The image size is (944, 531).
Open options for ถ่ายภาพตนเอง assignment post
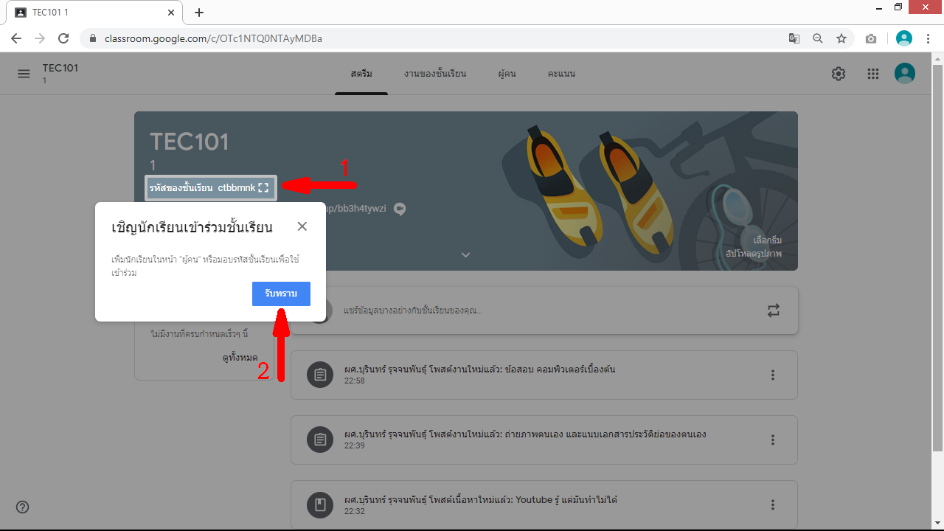point(773,440)
